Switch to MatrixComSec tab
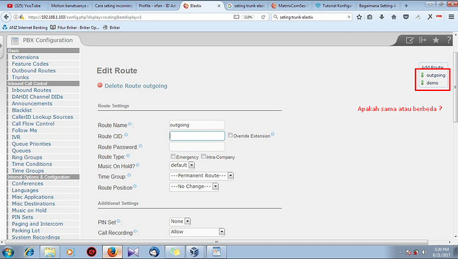 [x=289, y=5]
